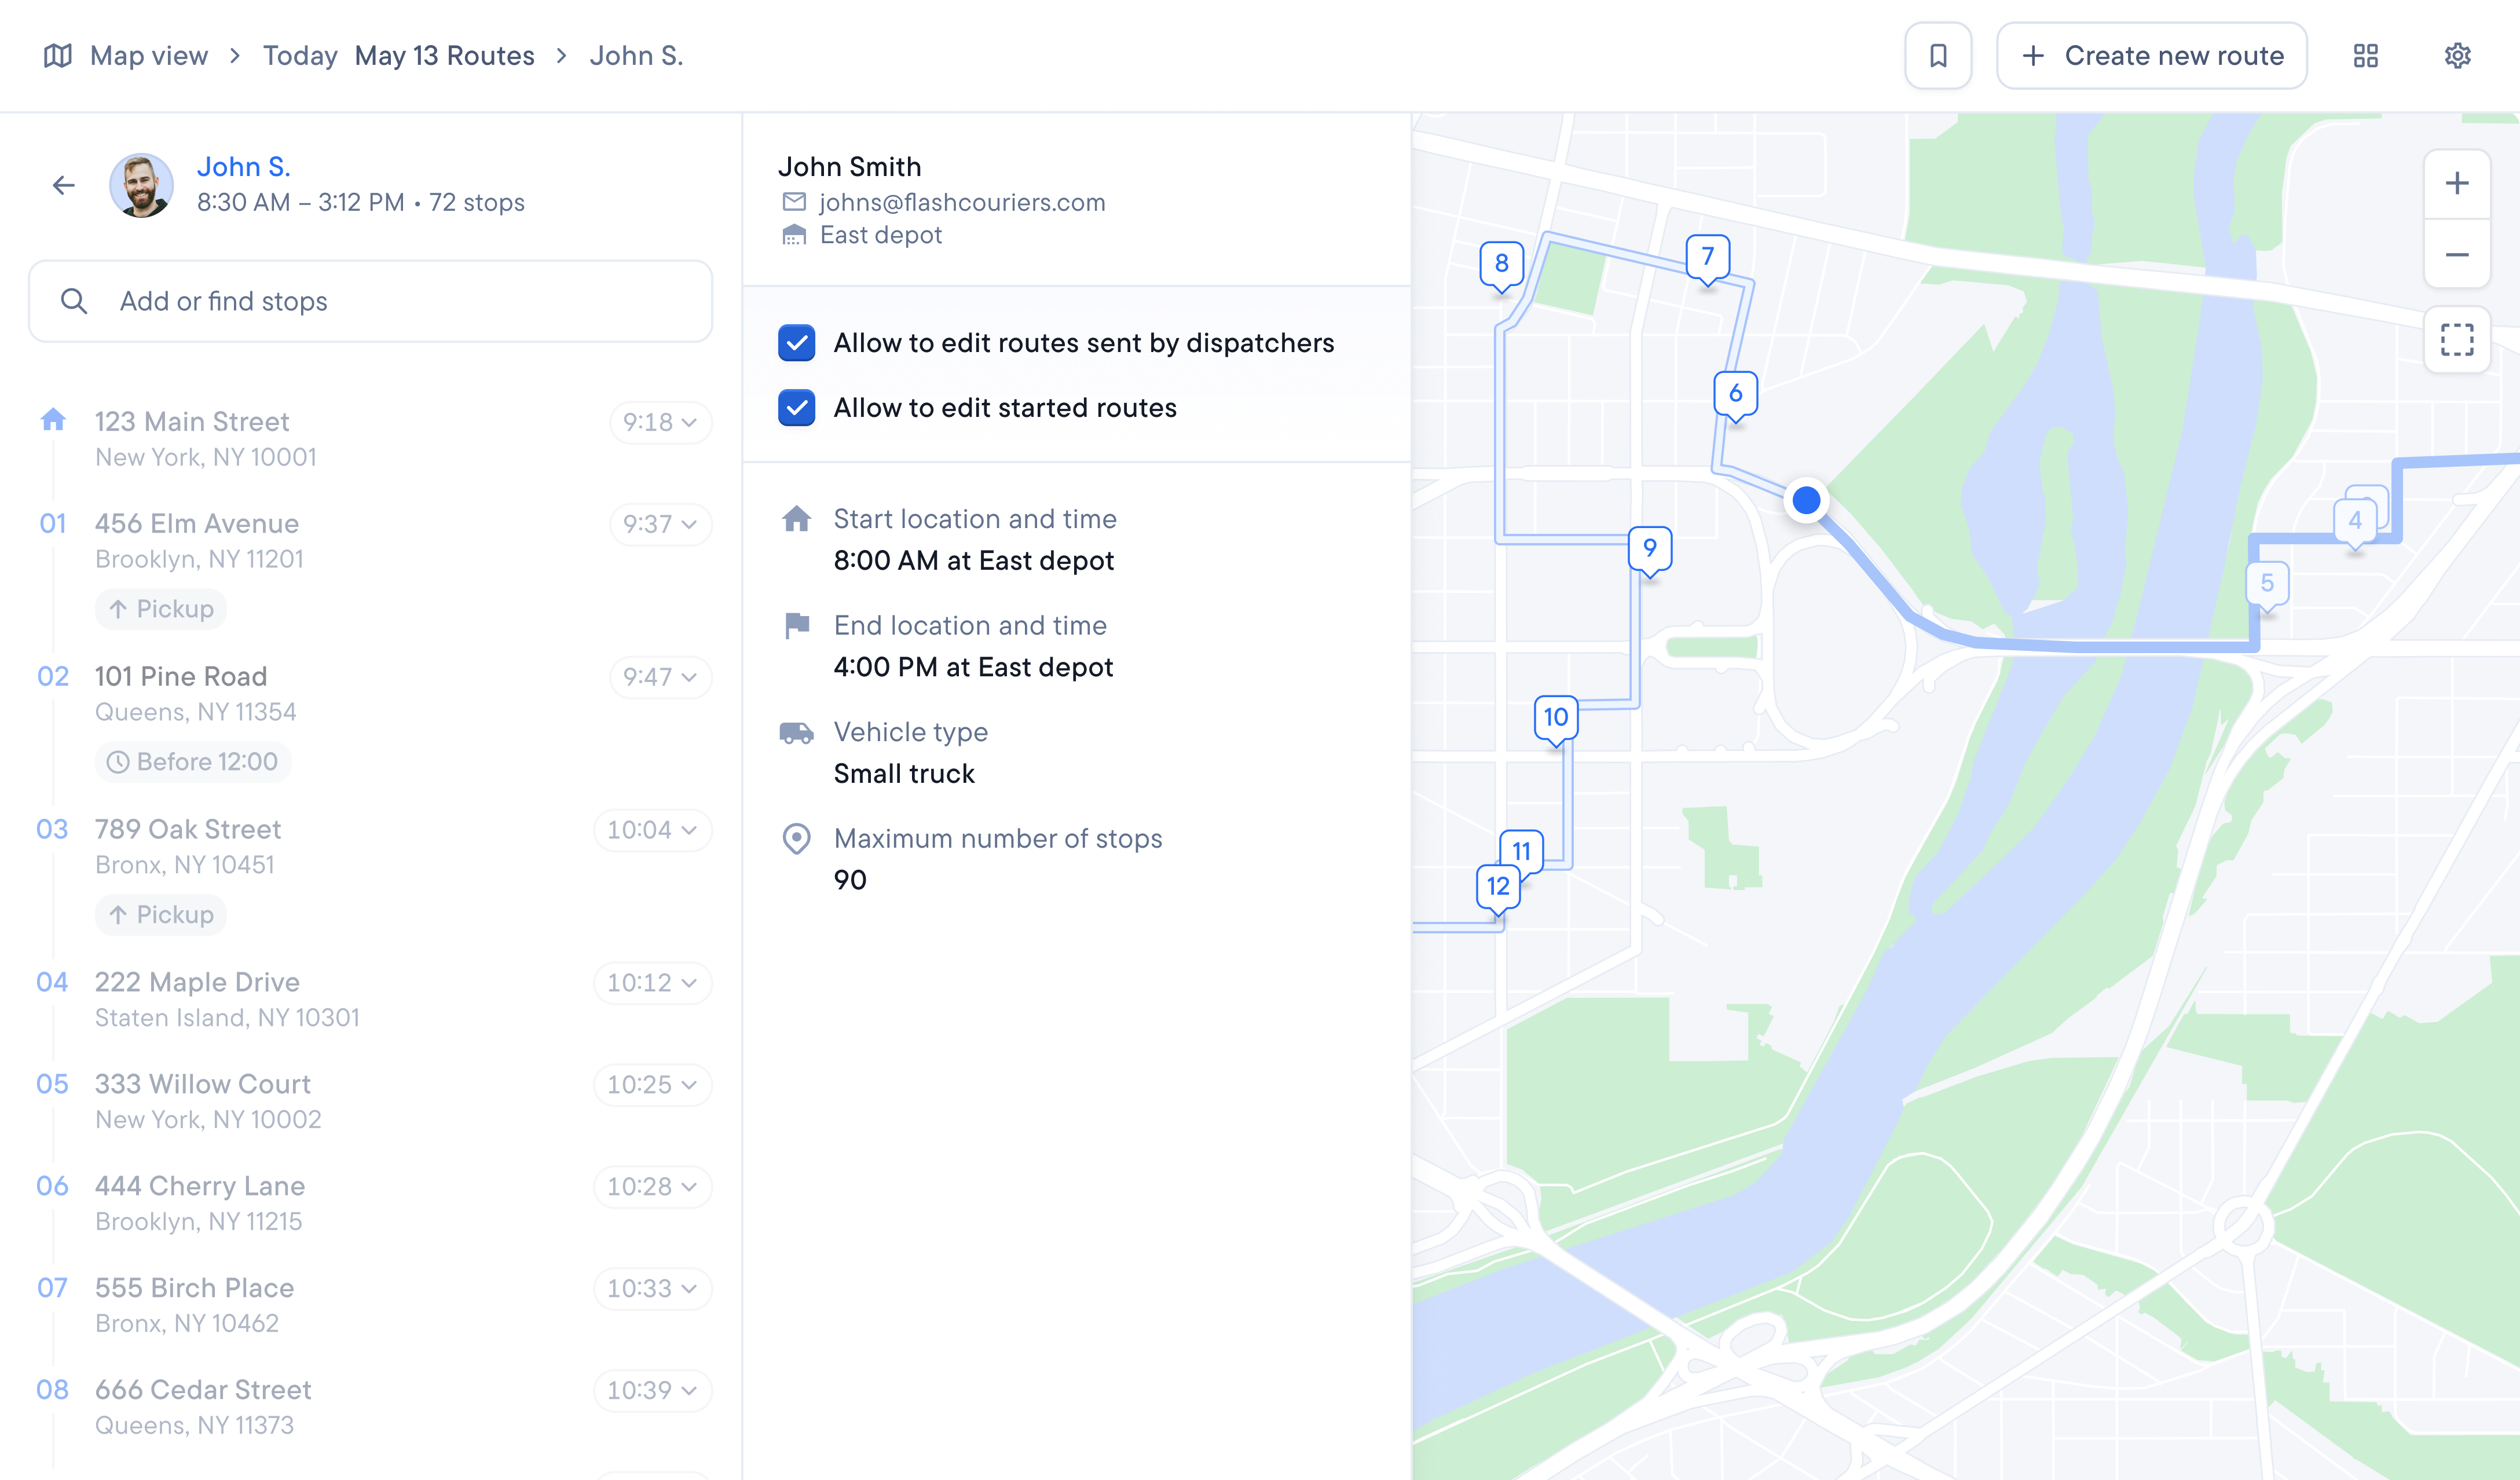Click the map icon in breadcrumb

click(58, 56)
